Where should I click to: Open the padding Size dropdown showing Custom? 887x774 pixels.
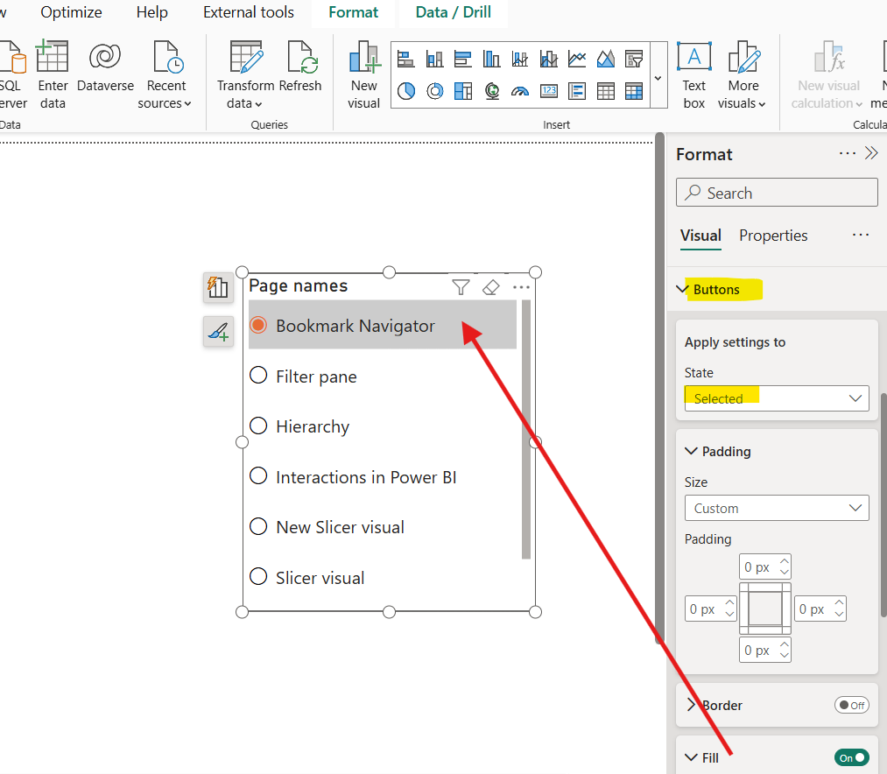776,508
